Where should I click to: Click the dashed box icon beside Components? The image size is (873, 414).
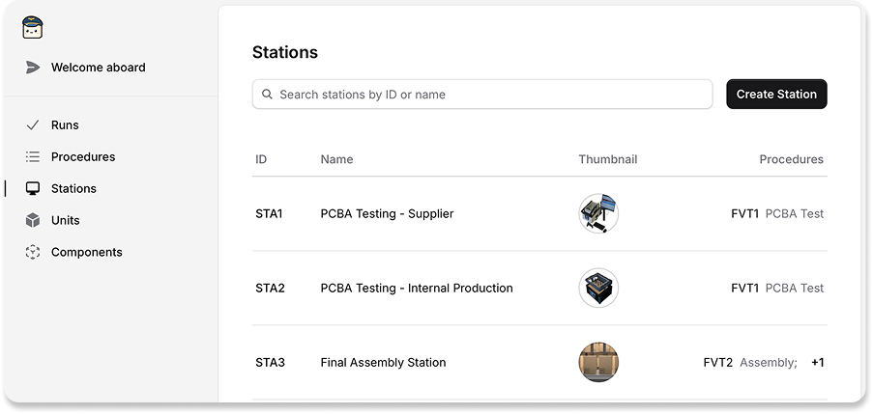point(33,252)
